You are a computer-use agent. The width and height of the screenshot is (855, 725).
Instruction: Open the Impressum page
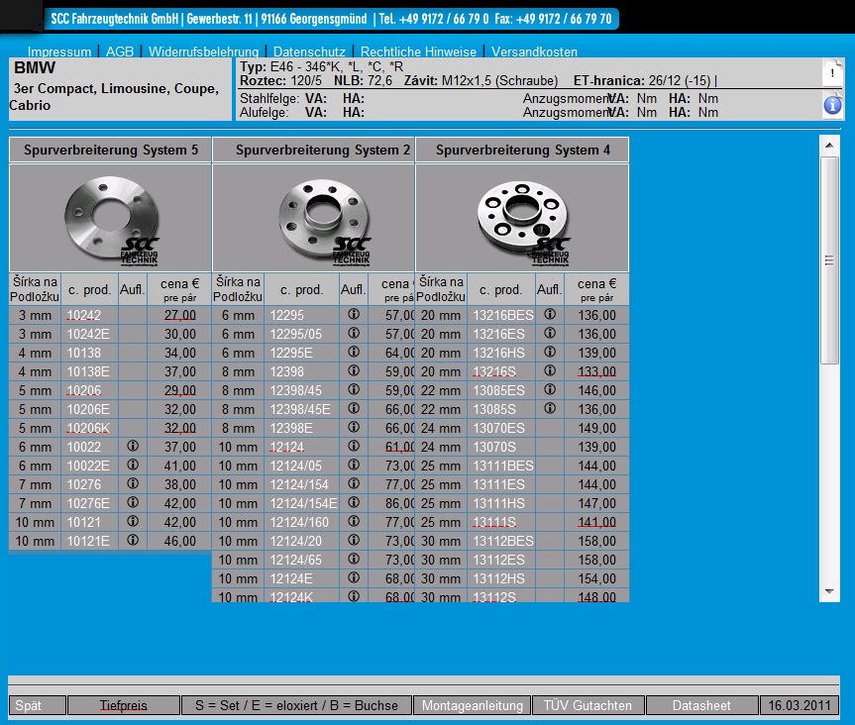tap(59, 52)
